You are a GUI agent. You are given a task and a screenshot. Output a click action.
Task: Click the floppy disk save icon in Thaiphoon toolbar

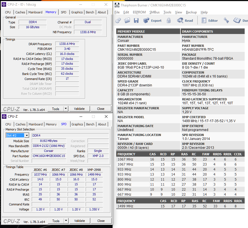[136, 20]
